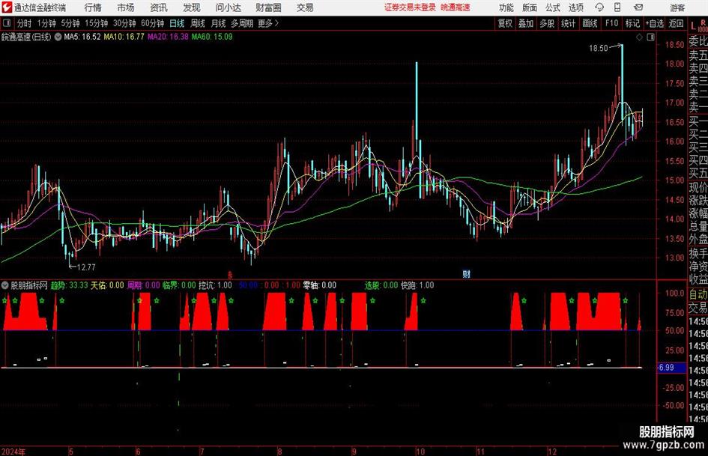Open the 功能 menu

tap(506, 7)
